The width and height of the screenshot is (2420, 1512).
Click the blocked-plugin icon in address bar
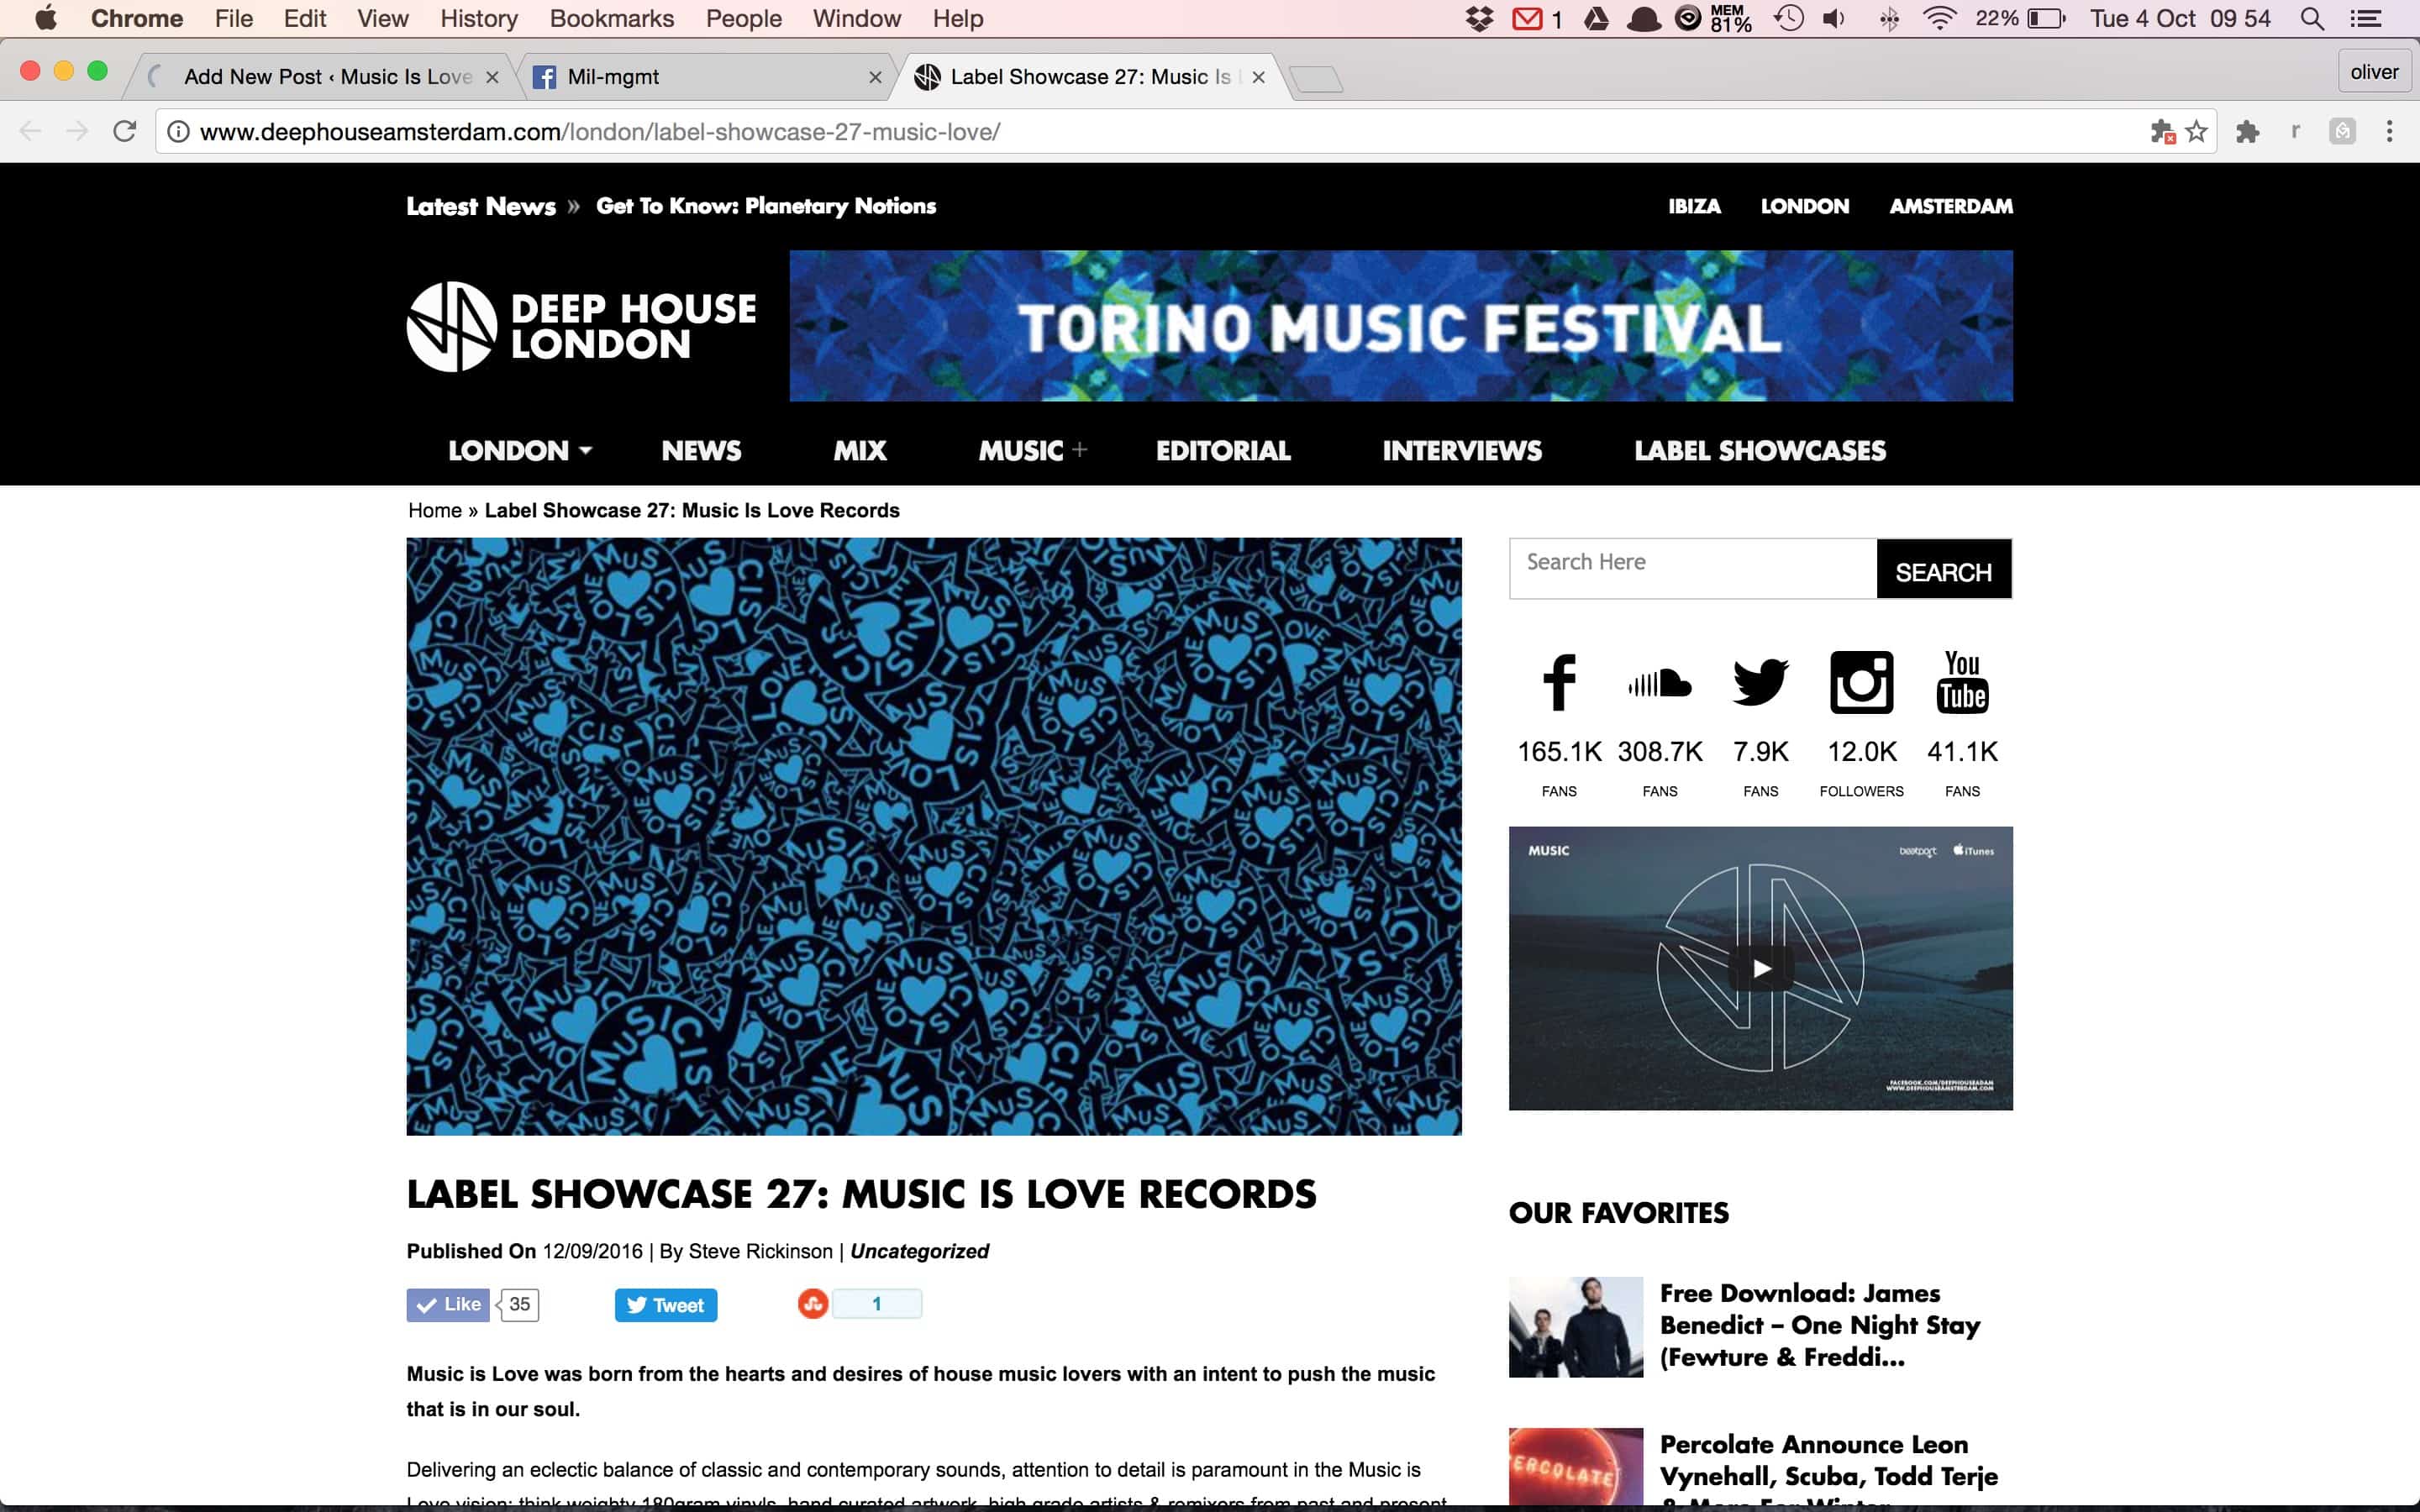pyautogui.click(x=2162, y=131)
